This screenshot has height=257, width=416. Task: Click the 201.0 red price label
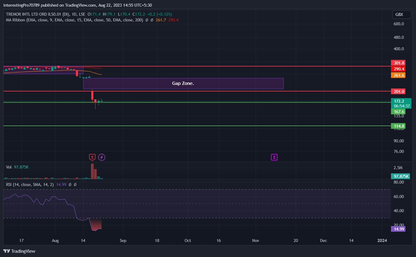coord(398,91)
